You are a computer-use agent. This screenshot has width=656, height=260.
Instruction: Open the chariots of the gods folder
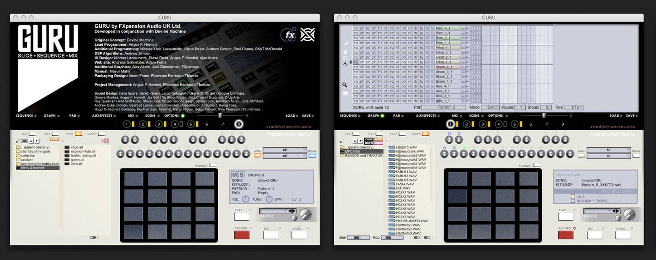pos(33,151)
